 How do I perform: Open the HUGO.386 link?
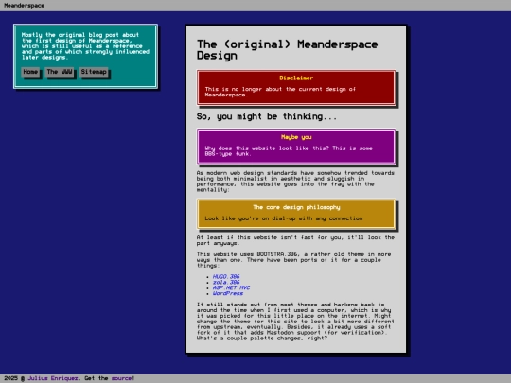[226, 276]
